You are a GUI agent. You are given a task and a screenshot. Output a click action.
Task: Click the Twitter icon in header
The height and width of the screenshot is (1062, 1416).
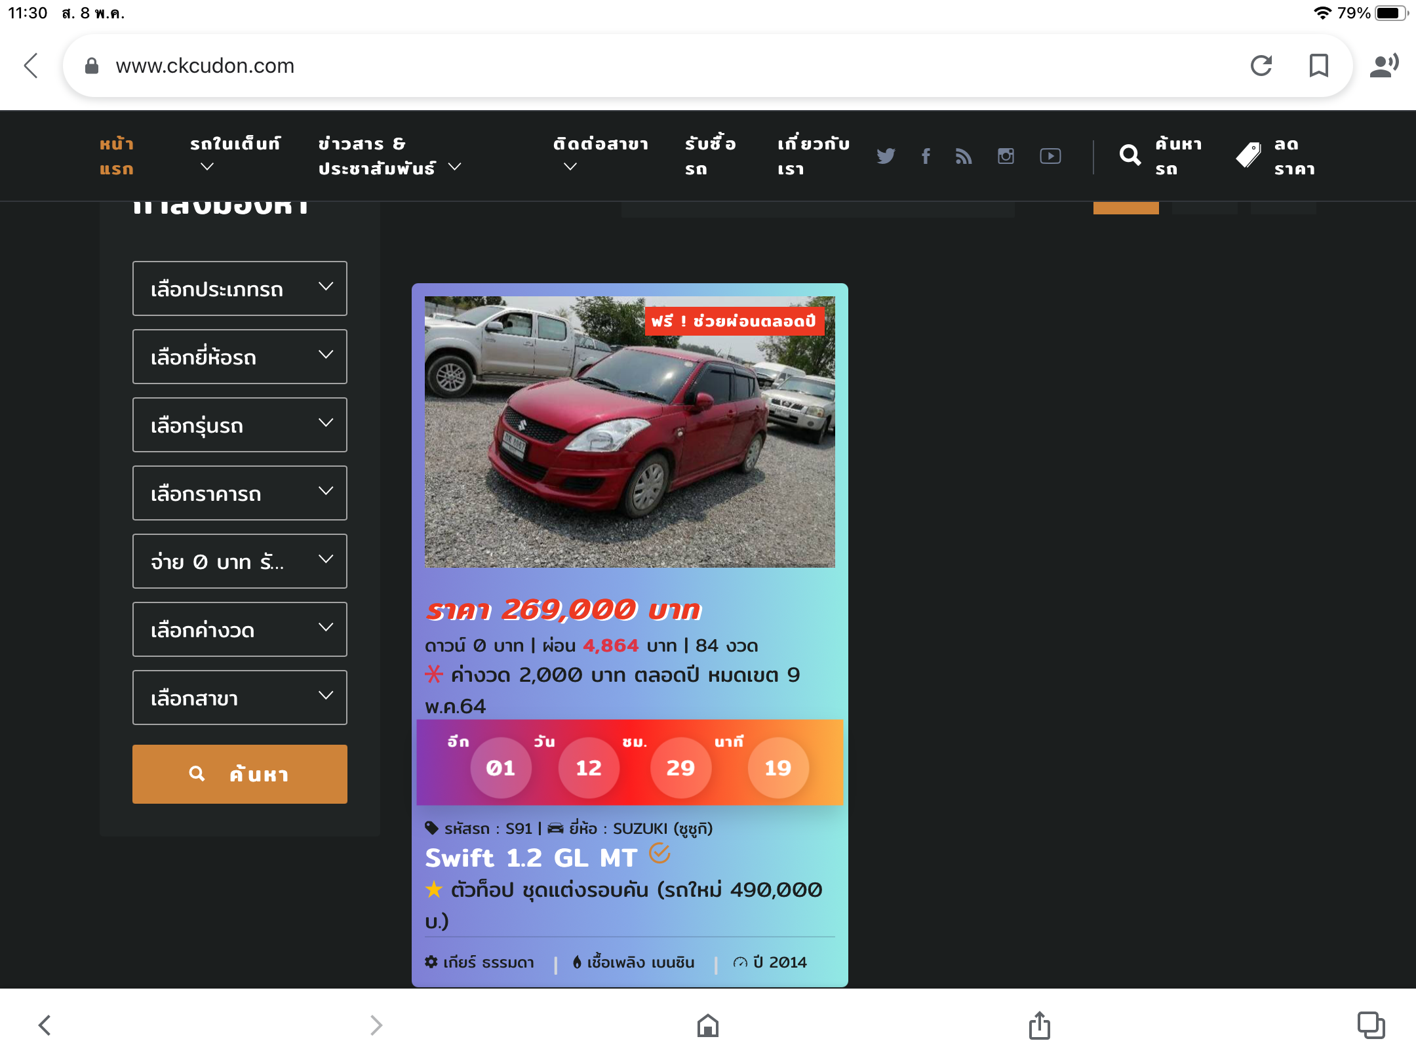coord(886,156)
